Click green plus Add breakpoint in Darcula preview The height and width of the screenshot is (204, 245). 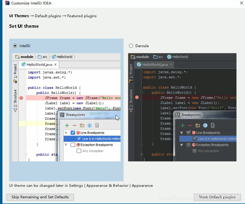click(182, 126)
